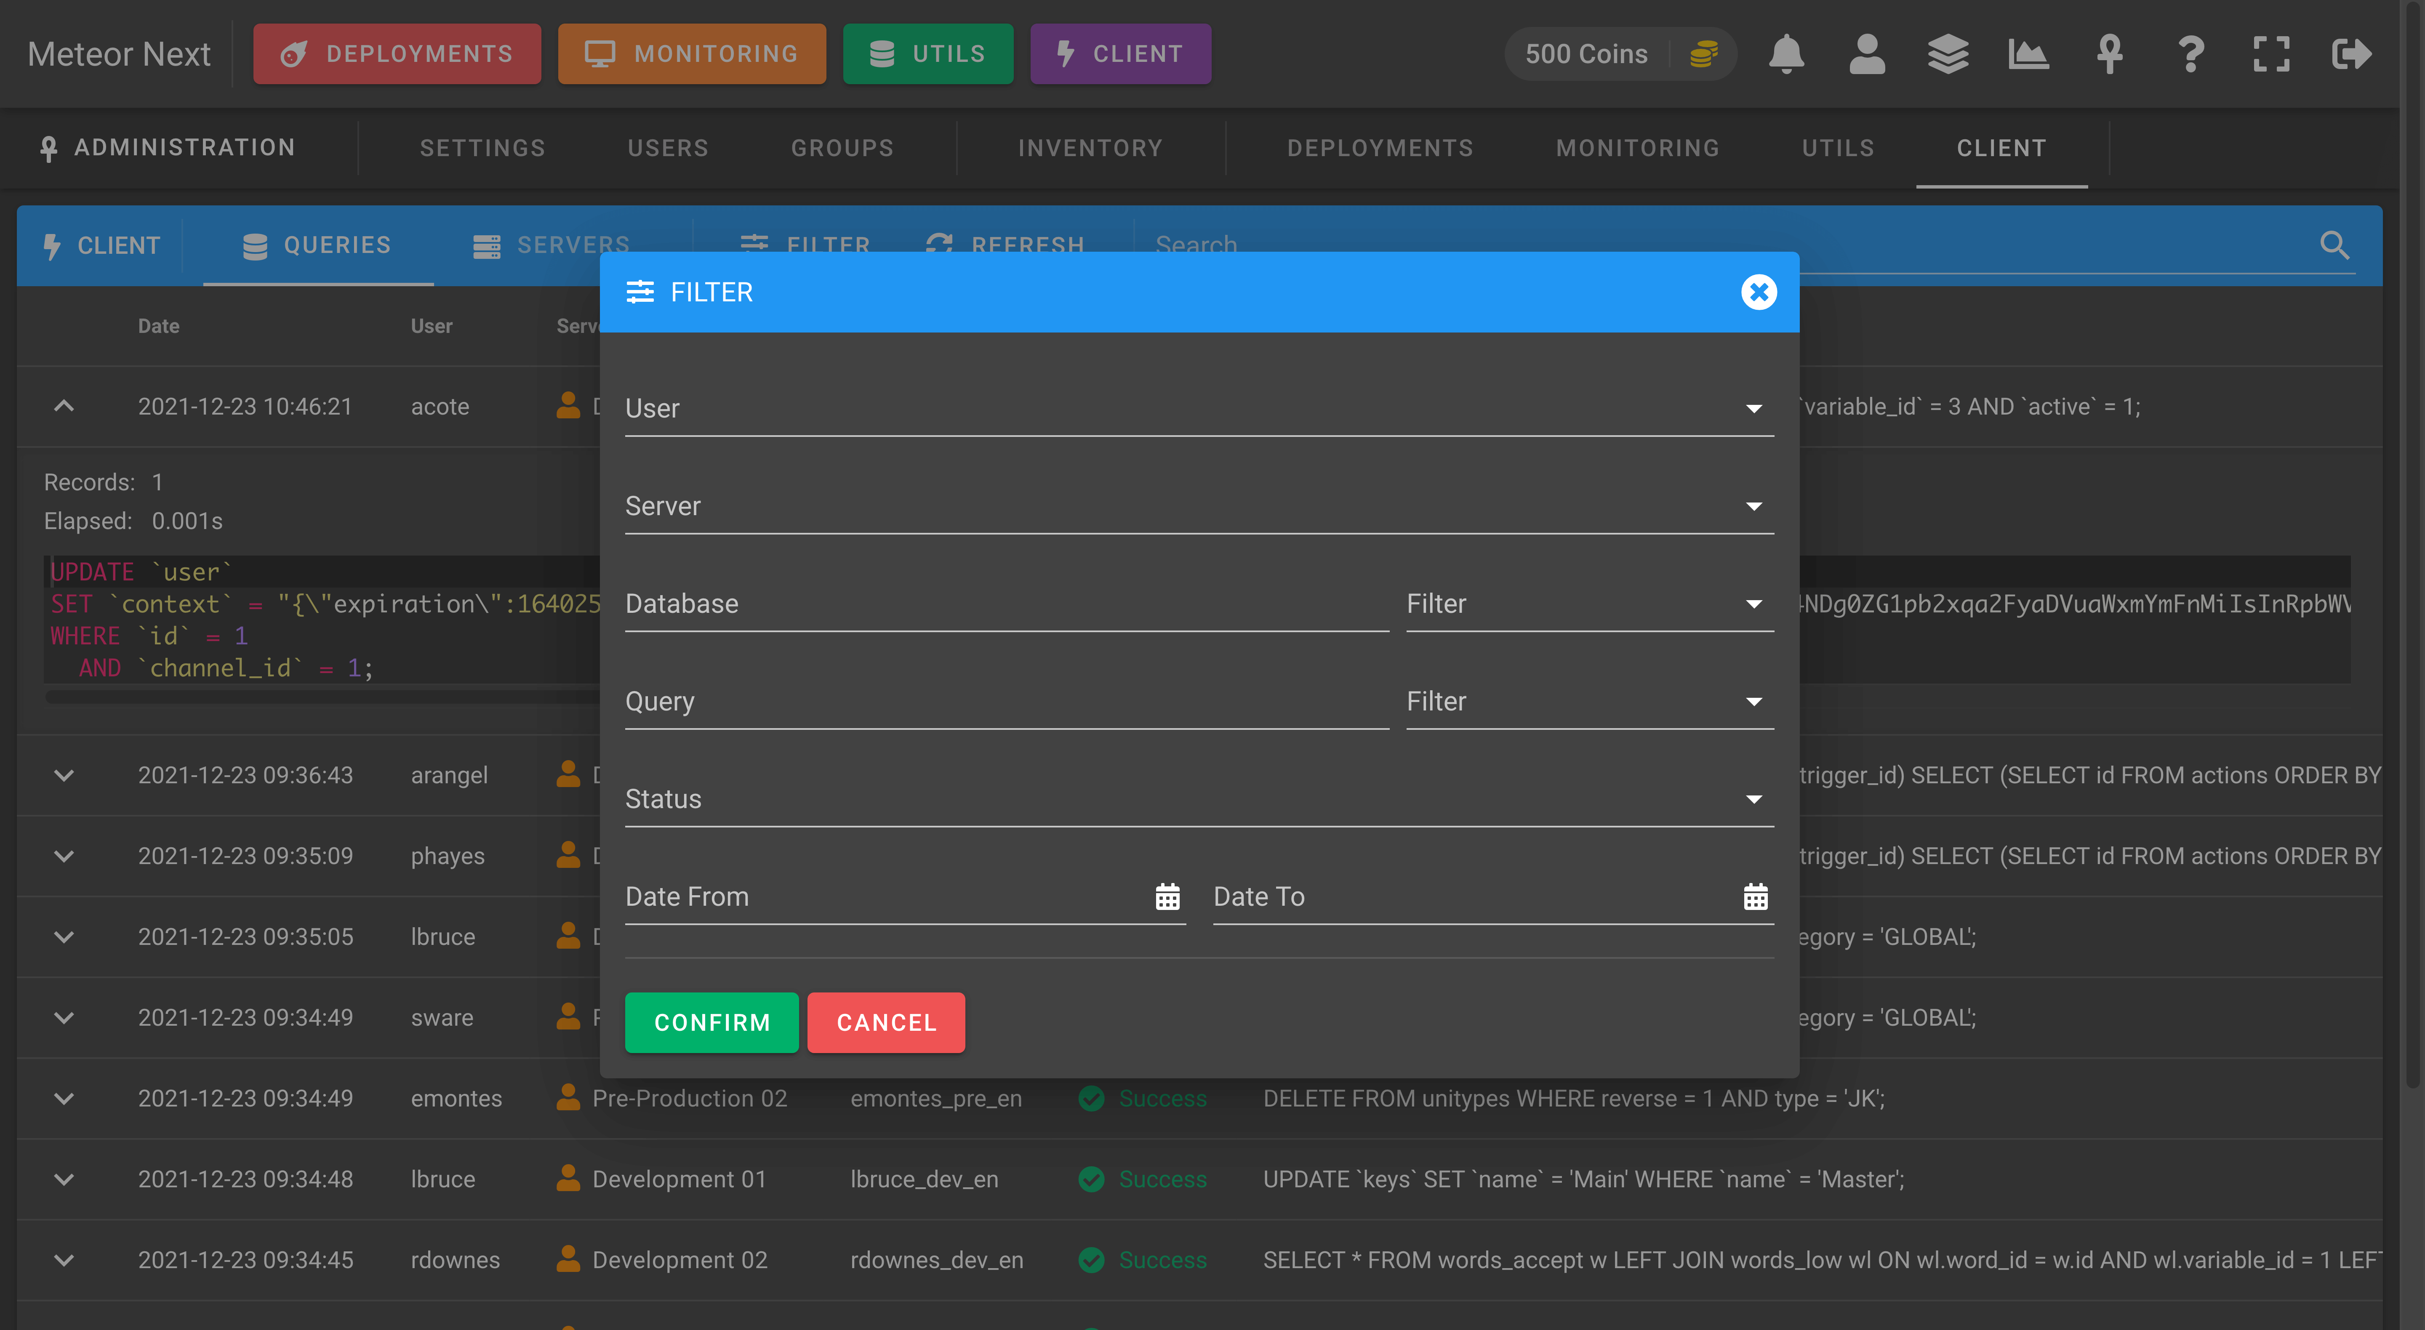Click green Success icon in emontes row
The height and width of the screenshot is (1330, 2425).
pyautogui.click(x=1092, y=1099)
